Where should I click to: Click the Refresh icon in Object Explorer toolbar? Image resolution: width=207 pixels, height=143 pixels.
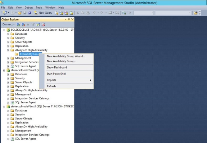[x=38, y=25]
